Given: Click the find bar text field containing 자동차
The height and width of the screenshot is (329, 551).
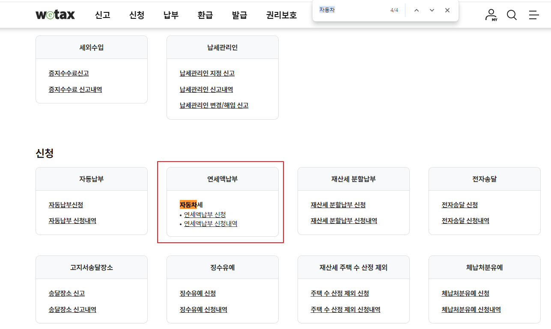Looking at the screenshot, I should point(351,10).
